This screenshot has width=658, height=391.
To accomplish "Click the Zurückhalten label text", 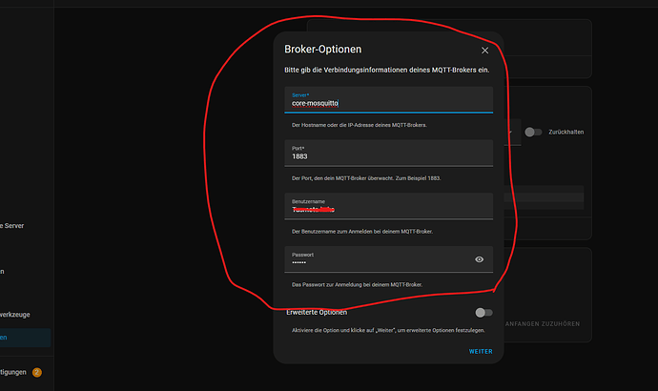I will 567,133.
